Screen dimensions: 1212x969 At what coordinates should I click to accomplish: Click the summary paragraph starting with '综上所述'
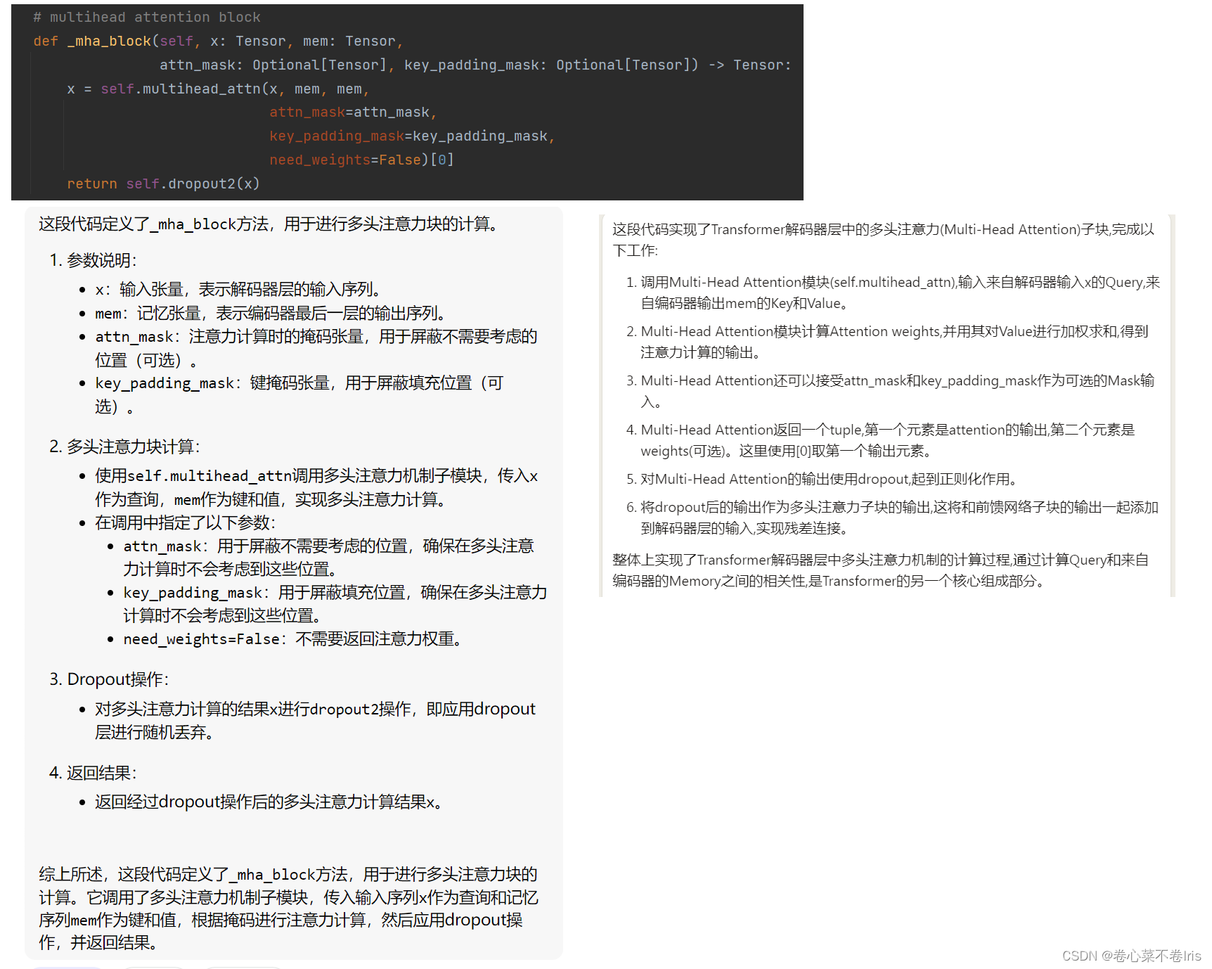point(289,909)
